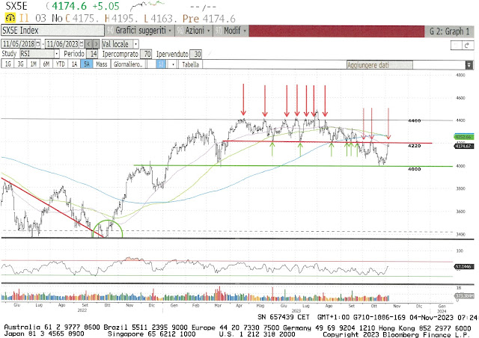Click the Pre 4174.6 previous close text
This screenshot has height=338, width=479.
(x=209, y=18)
